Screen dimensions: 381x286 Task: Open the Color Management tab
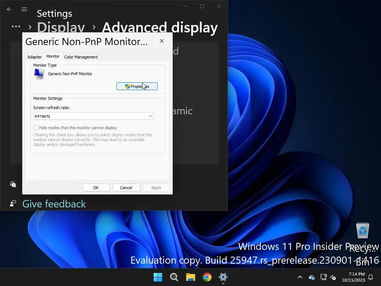81,57
